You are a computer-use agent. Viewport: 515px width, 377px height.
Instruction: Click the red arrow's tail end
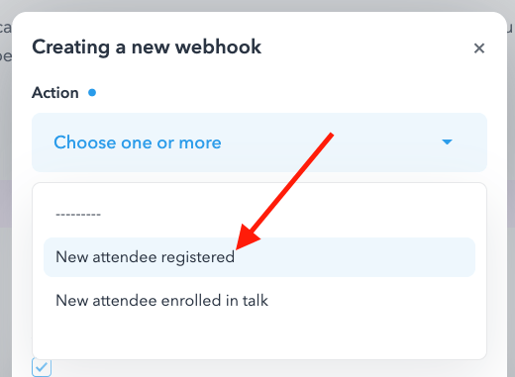tap(331, 135)
